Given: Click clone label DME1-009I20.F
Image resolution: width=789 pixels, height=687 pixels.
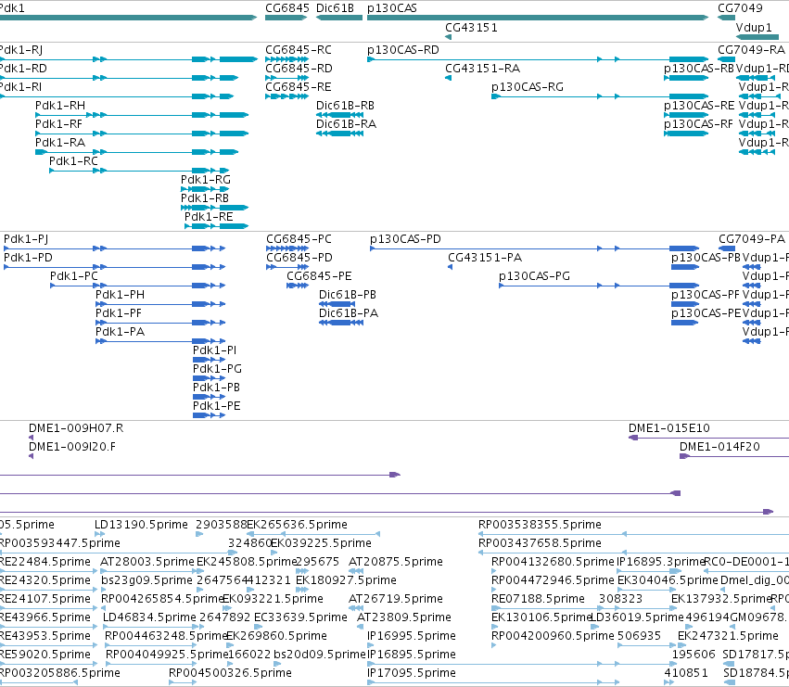Looking at the screenshot, I should click(x=72, y=447).
